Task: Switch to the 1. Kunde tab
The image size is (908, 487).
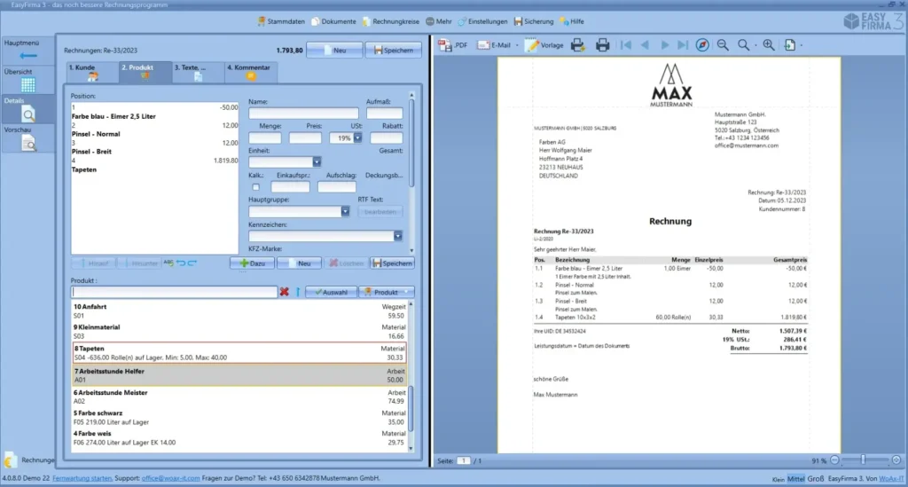Action: point(92,72)
